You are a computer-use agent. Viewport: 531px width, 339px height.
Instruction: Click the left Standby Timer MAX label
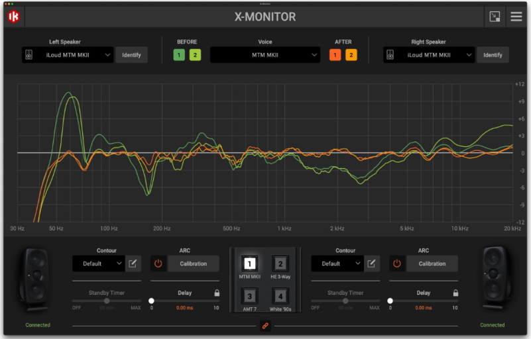(136, 308)
